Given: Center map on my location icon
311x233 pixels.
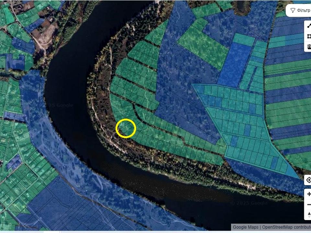Looking at the screenshot, I should click(308, 180).
